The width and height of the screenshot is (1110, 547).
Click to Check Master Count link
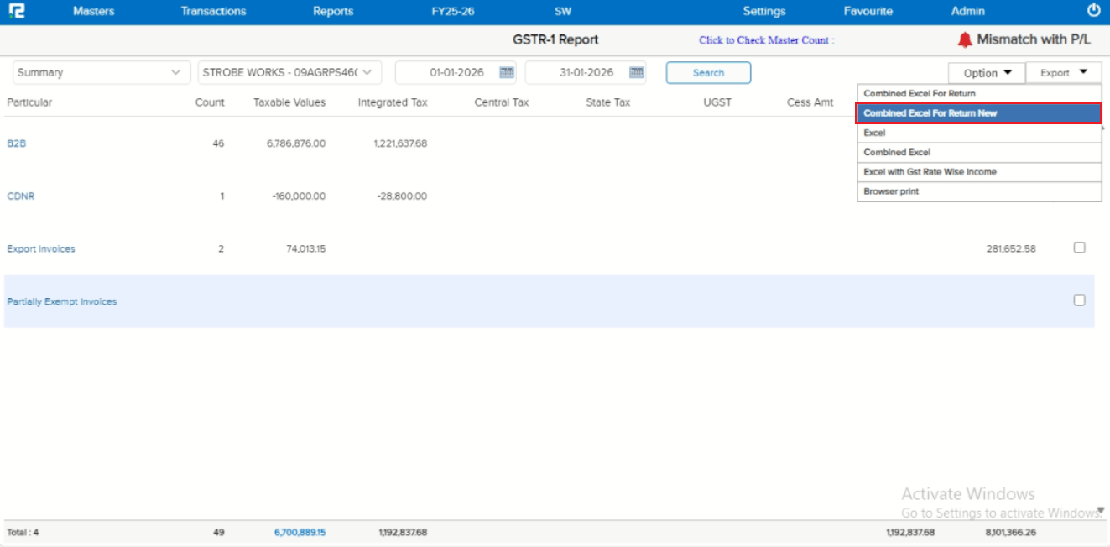(766, 40)
